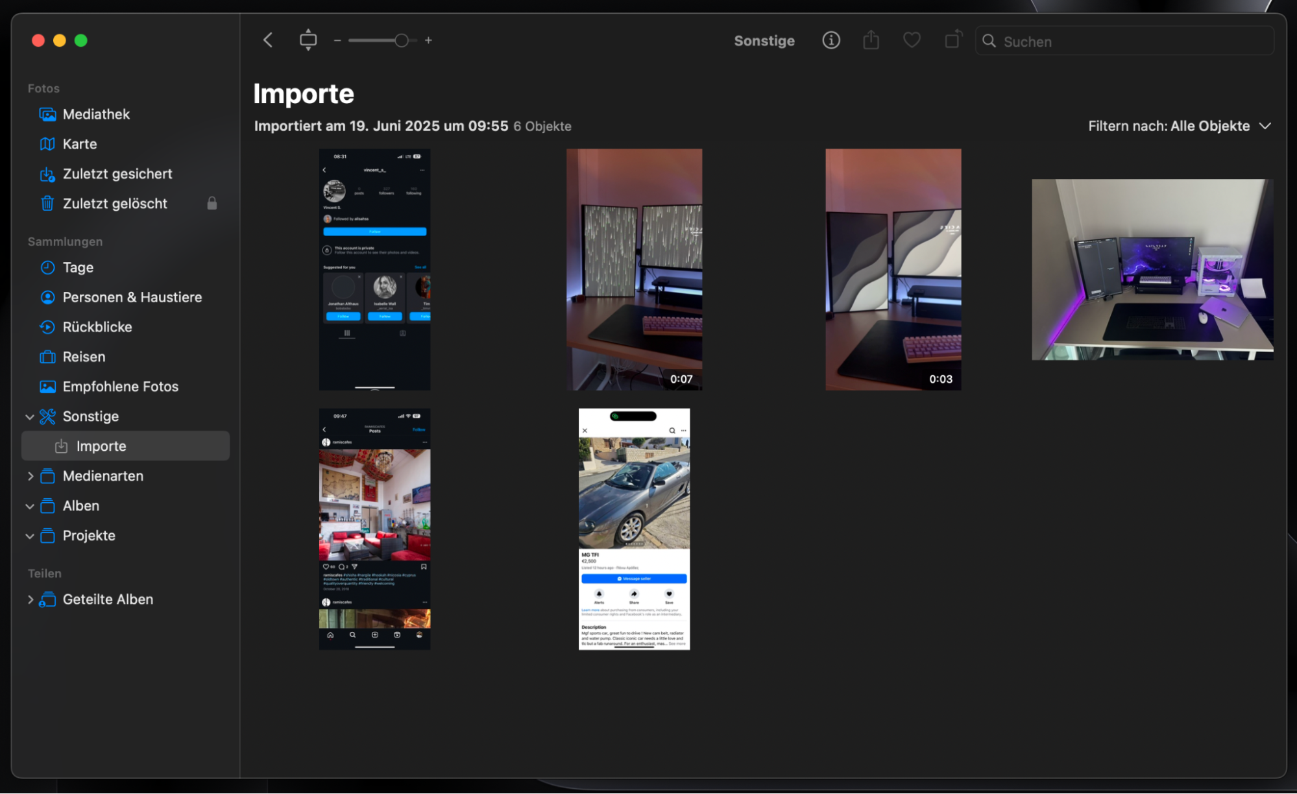Mark the selection as favorite with the heart icon
Screen dimensions: 1297x794
pyautogui.click(x=912, y=40)
